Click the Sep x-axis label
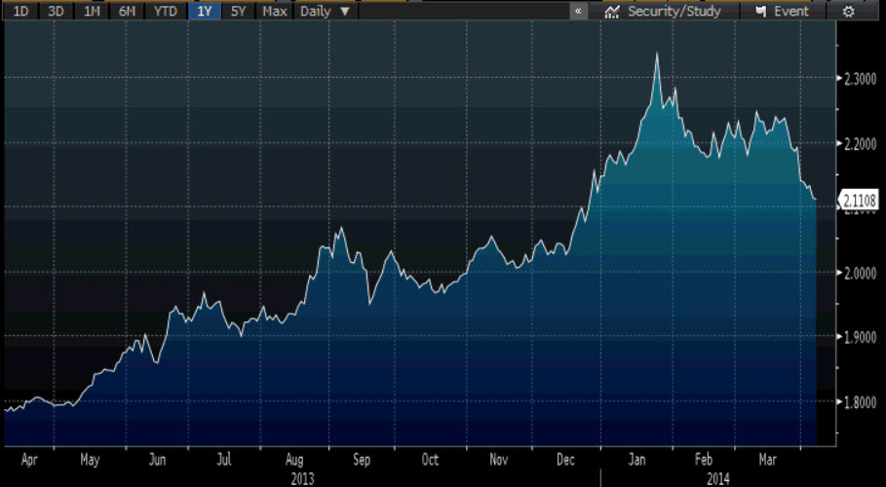The width and height of the screenshot is (886, 487). point(362,460)
